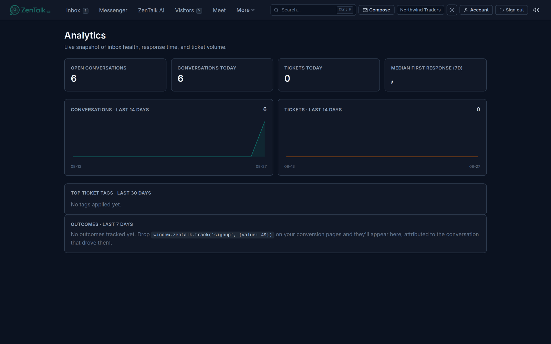Click the Ctrl K shortcut badge

click(345, 10)
